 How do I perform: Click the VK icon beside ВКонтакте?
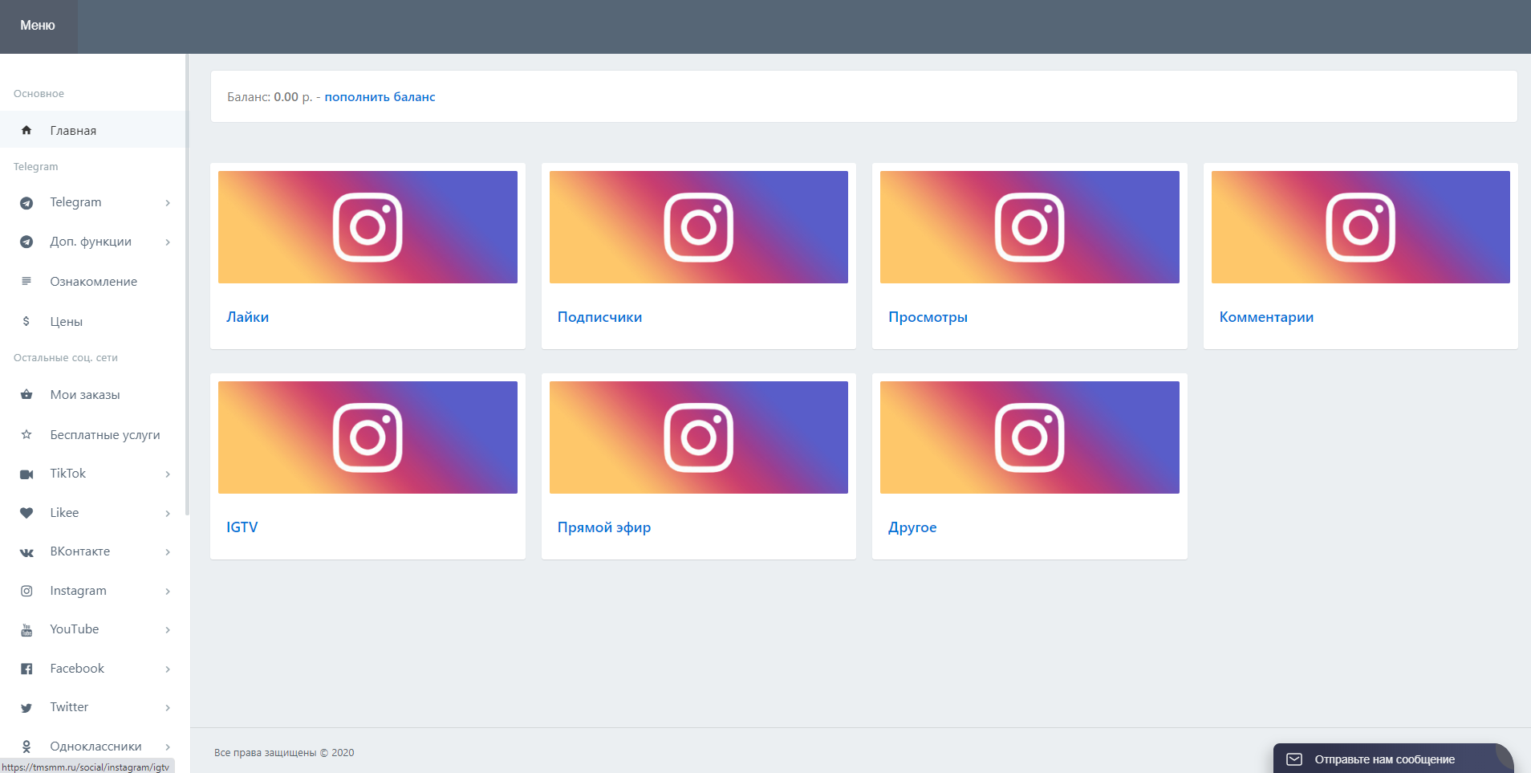point(26,552)
